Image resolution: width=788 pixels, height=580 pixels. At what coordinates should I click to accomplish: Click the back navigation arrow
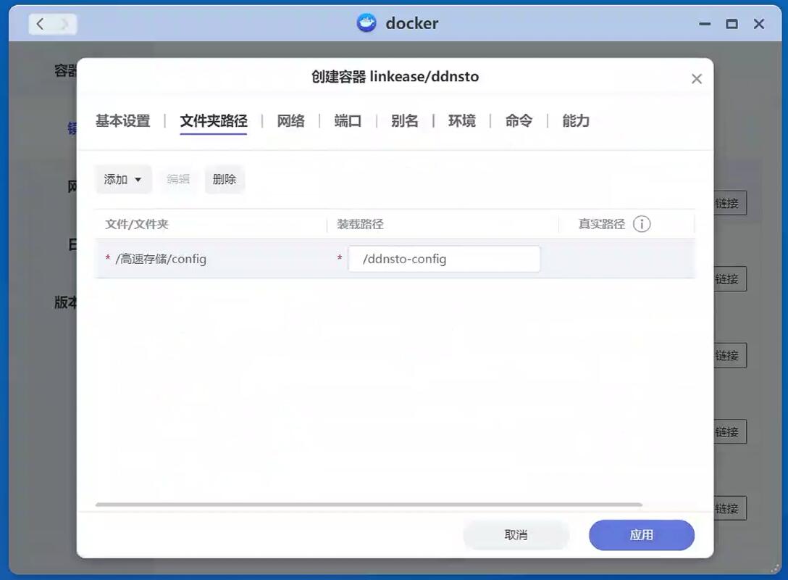tap(40, 24)
